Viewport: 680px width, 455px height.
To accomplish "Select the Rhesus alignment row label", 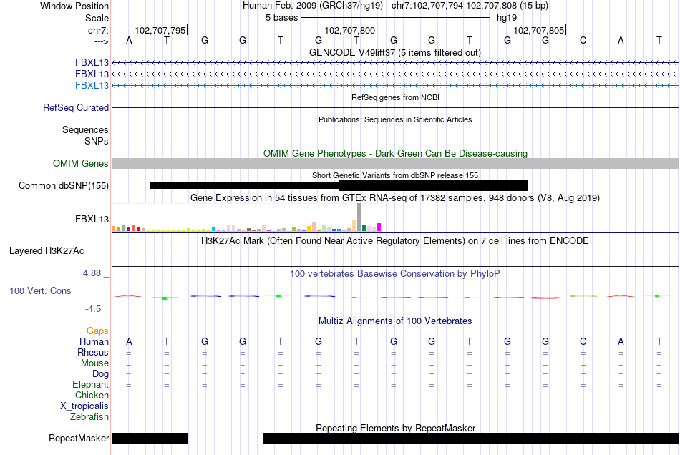I will click(93, 352).
